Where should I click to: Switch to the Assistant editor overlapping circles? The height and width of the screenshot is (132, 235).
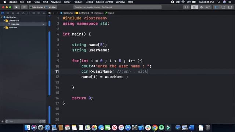(x=201, y=7)
